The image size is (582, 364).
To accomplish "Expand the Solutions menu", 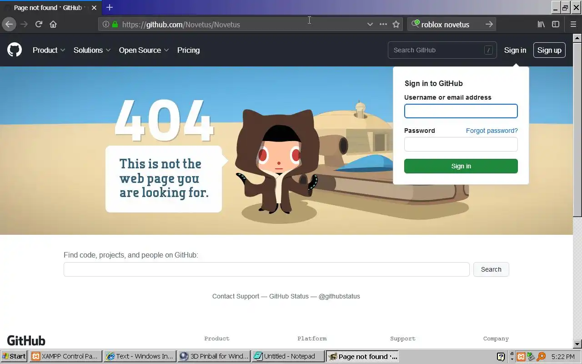I will tap(92, 50).
